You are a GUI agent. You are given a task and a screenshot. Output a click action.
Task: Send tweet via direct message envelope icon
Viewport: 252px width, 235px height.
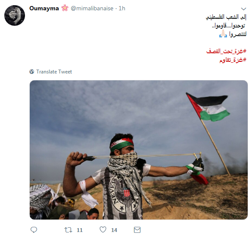click(137, 230)
